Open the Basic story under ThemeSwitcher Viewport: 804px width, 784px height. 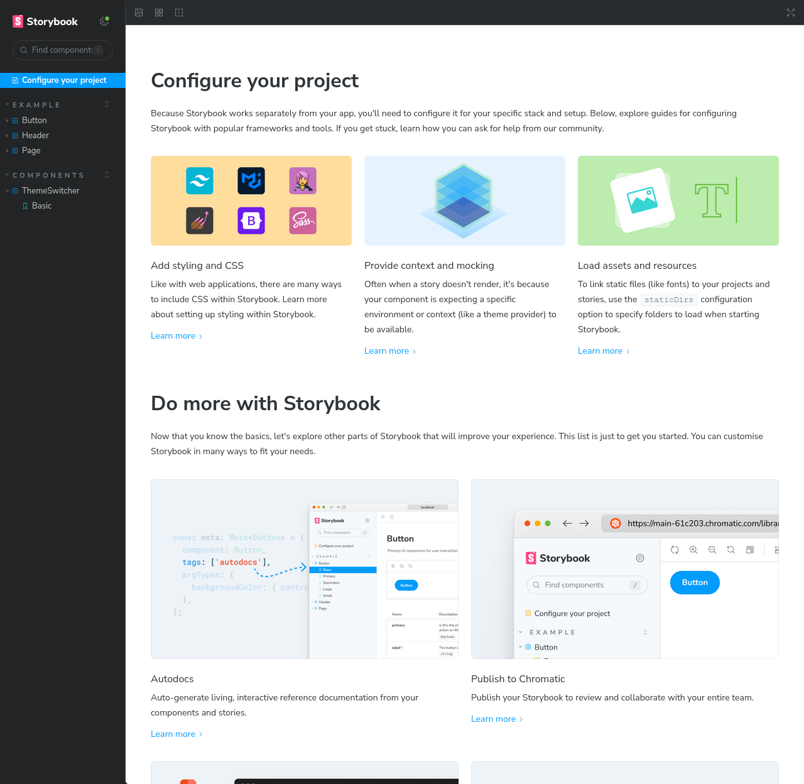coord(41,205)
